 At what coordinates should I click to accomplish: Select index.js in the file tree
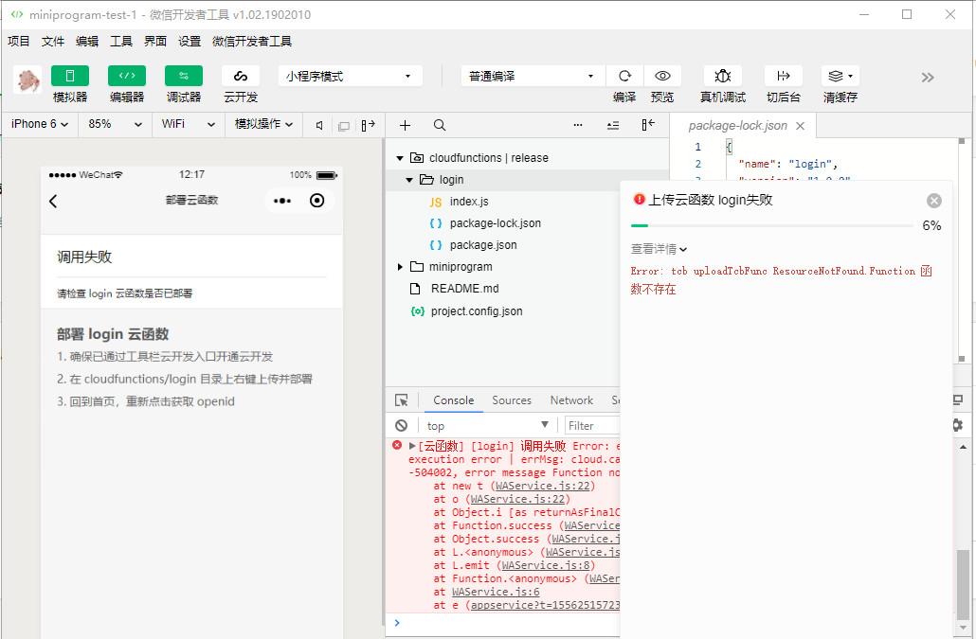(x=468, y=202)
